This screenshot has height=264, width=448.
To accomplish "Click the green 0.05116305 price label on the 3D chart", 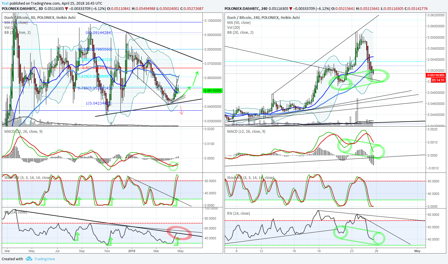I will [x=213, y=91].
